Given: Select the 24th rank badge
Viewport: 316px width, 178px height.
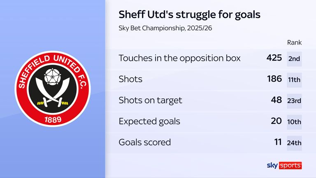Looking at the screenshot, I should [x=294, y=143].
